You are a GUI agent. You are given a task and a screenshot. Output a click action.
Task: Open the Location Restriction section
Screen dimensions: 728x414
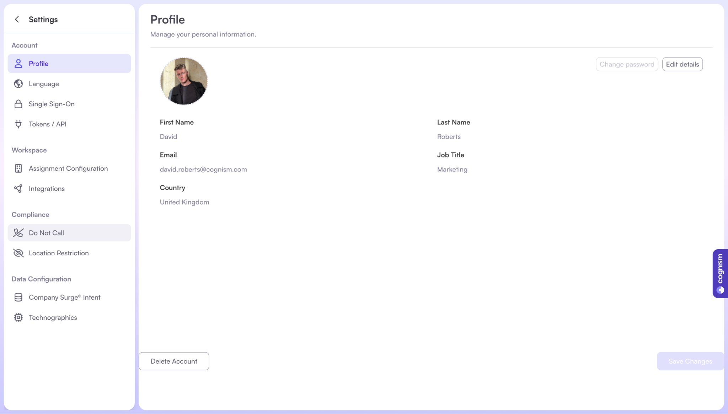pos(59,253)
